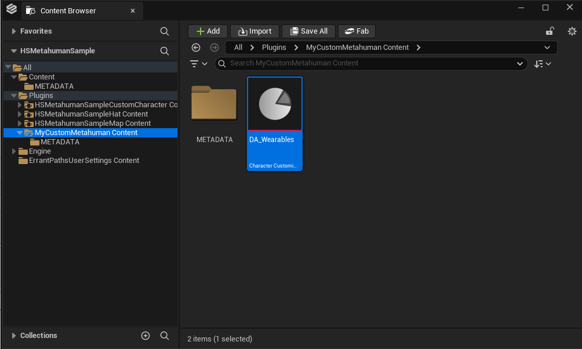
Task: Open the chevron after Plugins breadcrumb
Action: tap(296, 48)
